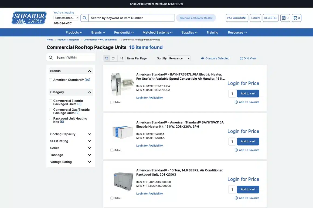Image resolution: width=313 pixels, height=208 pixels.
Task: Show 24 items per page
Action: click(114, 58)
